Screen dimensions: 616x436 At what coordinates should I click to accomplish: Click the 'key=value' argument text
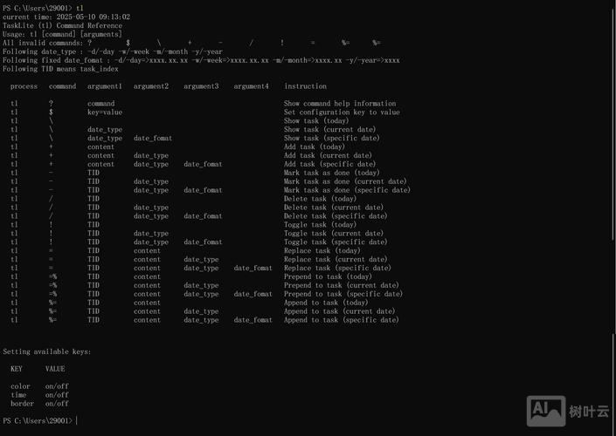pyautogui.click(x=104, y=112)
